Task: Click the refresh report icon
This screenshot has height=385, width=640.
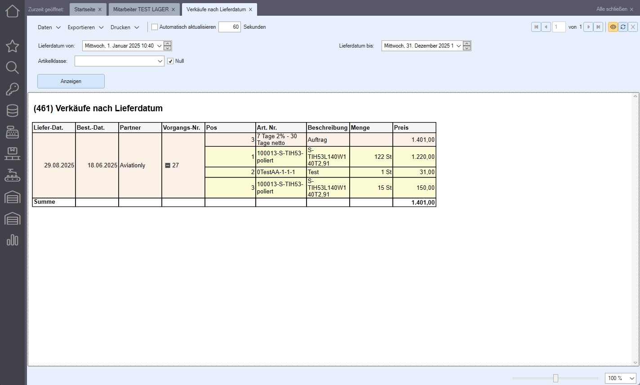Action: (x=623, y=27)
